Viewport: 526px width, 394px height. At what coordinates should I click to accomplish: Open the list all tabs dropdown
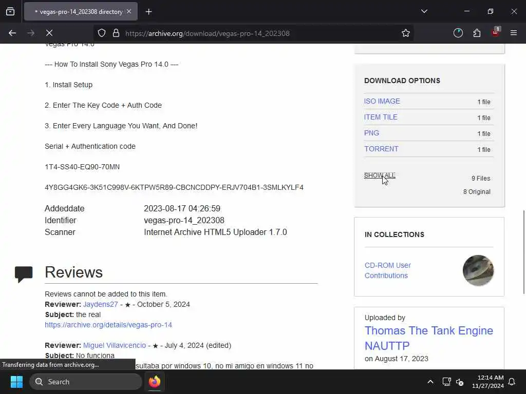click(424, 11)
